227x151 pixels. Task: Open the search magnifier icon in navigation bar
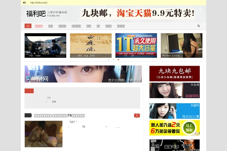coord(199,26)
